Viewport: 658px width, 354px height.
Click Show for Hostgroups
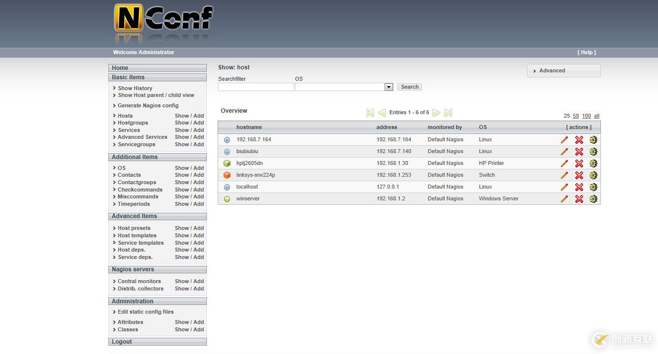point(182,123)
